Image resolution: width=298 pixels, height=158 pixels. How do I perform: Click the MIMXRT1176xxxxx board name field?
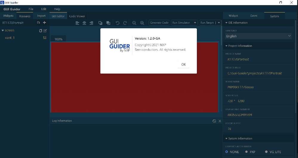point(241,87)
